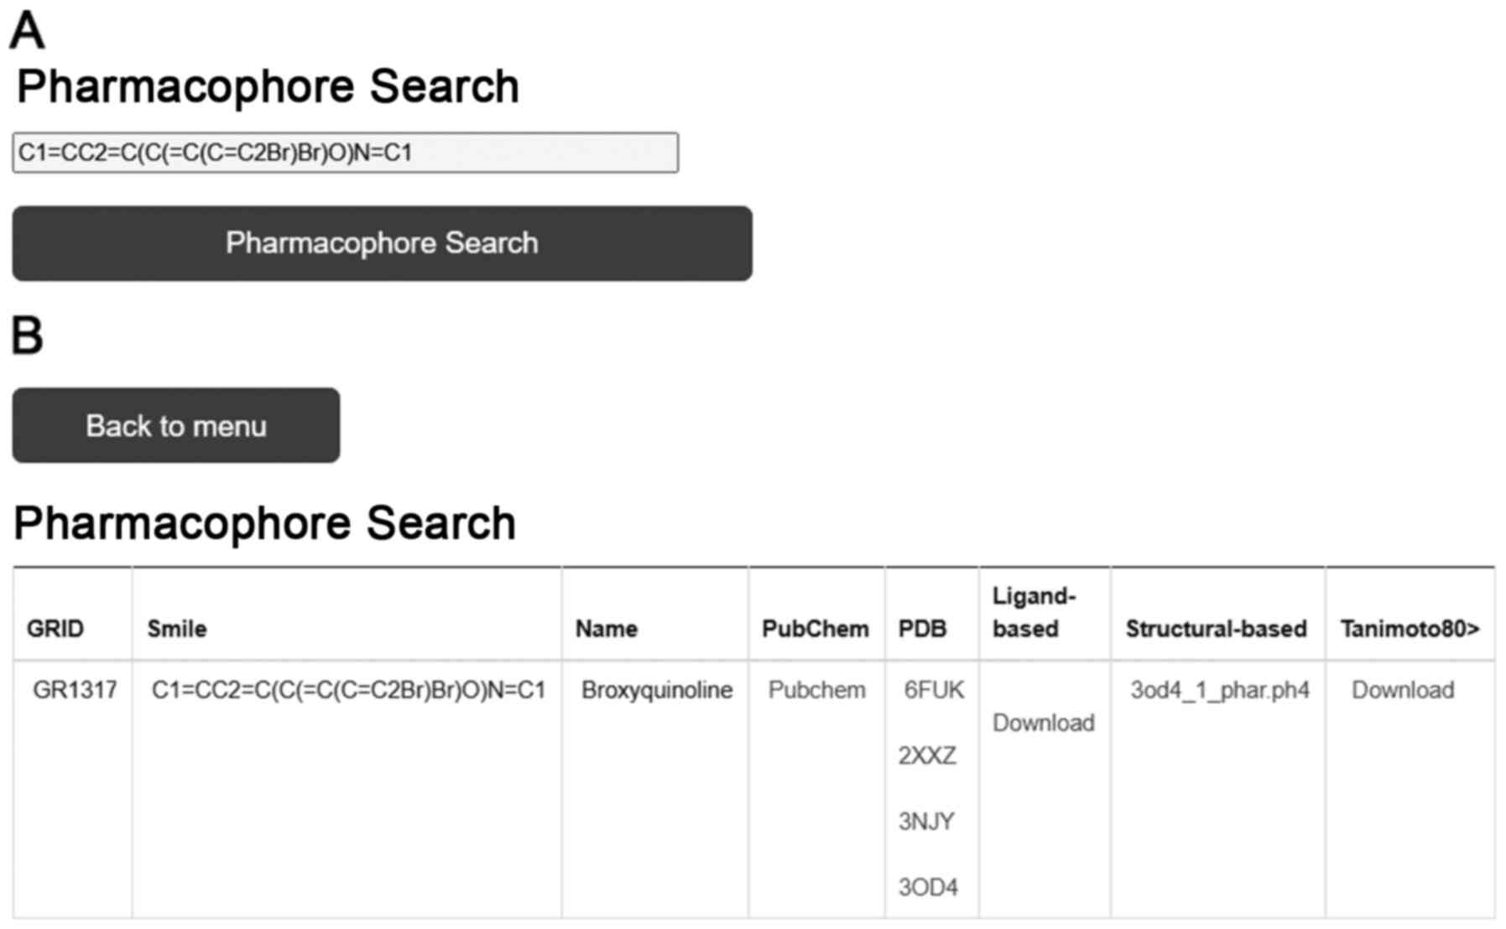This screenshot has height=929, width=1506.
Task: Download the Ligand-based pharmacophore file
Action: click(x=1043, y=723)
